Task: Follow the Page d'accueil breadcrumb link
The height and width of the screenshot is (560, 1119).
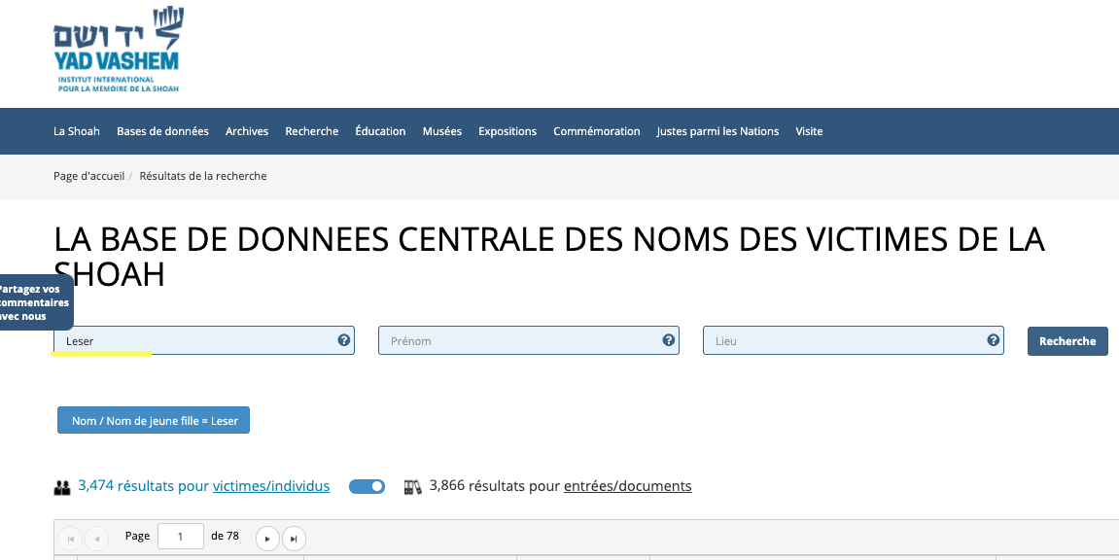Action: 88,176
